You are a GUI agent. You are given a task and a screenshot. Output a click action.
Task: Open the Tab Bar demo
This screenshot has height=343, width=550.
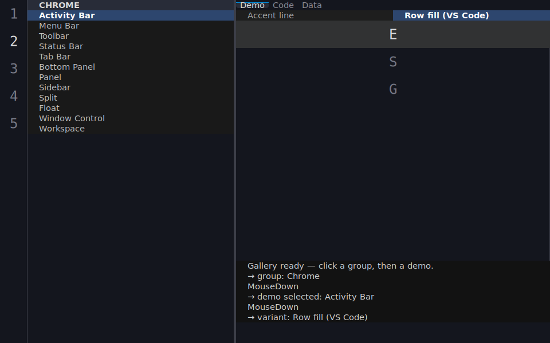(131, 57)
